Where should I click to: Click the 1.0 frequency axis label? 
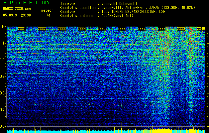click(3, 60)
